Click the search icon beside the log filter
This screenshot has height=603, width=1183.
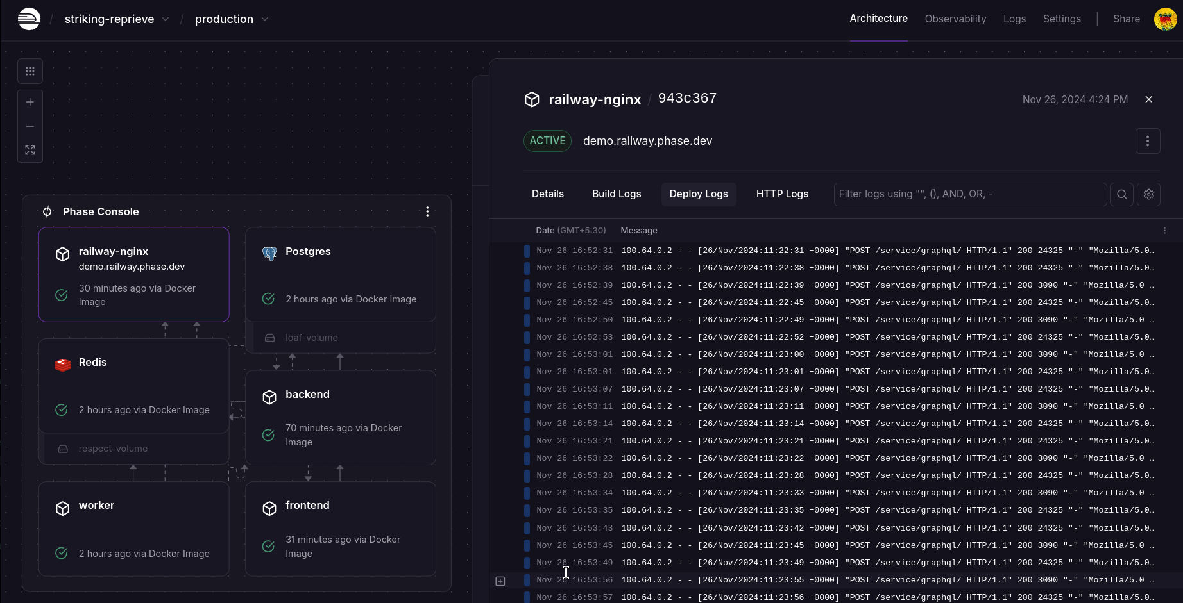point(1121,194)
